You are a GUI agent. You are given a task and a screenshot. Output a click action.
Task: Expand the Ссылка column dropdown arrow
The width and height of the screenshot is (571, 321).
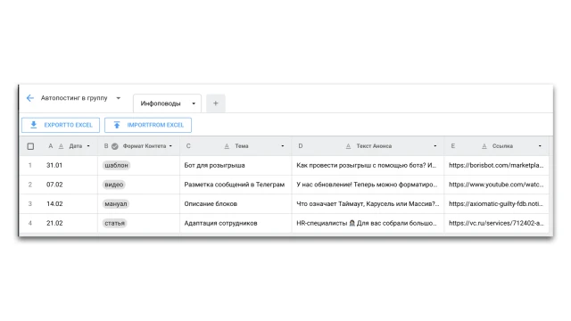[540, 146]
